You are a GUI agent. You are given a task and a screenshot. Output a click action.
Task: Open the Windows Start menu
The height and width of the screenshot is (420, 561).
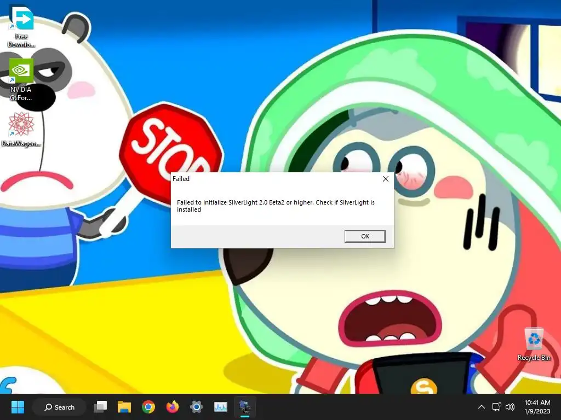click(18, 407)
